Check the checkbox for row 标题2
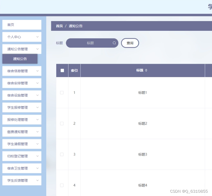Image resolution: width=212 pixels, height=196 pixels. pyautogui.click(x=62, y=123)
